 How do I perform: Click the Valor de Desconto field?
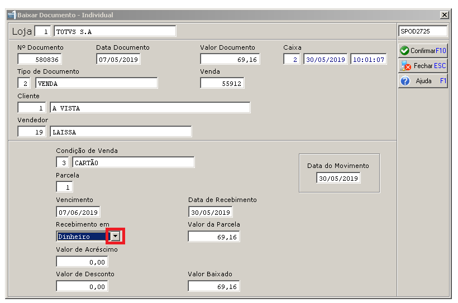[x=82, y=286]
